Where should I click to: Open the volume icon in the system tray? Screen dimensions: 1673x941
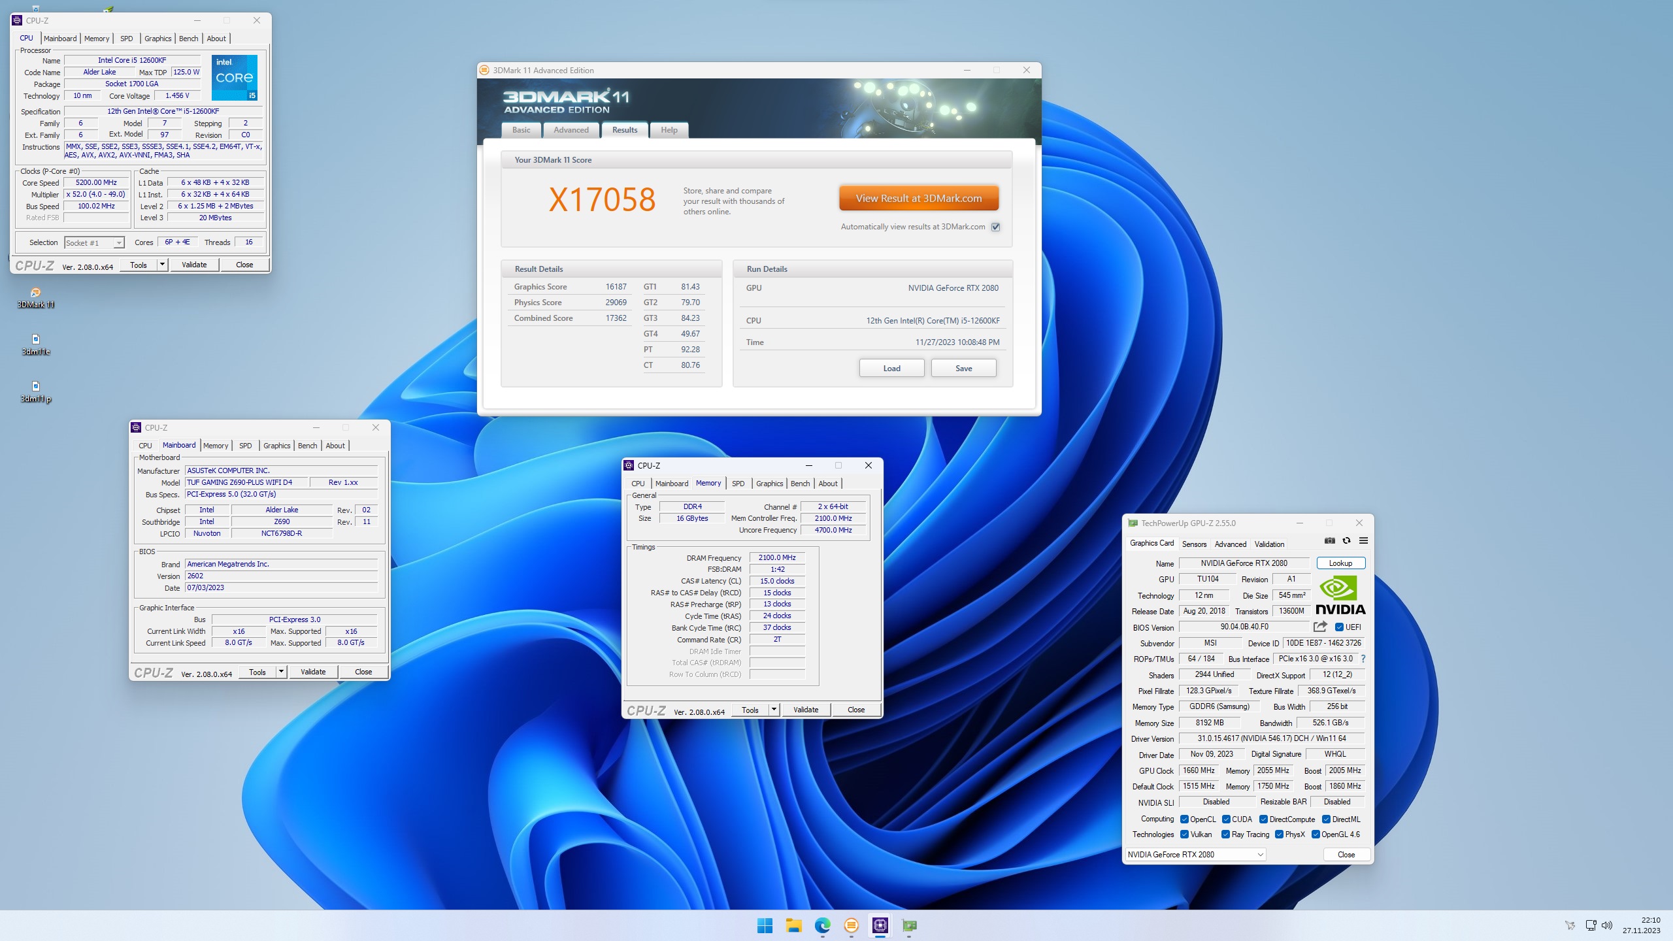coord(1608,925)
